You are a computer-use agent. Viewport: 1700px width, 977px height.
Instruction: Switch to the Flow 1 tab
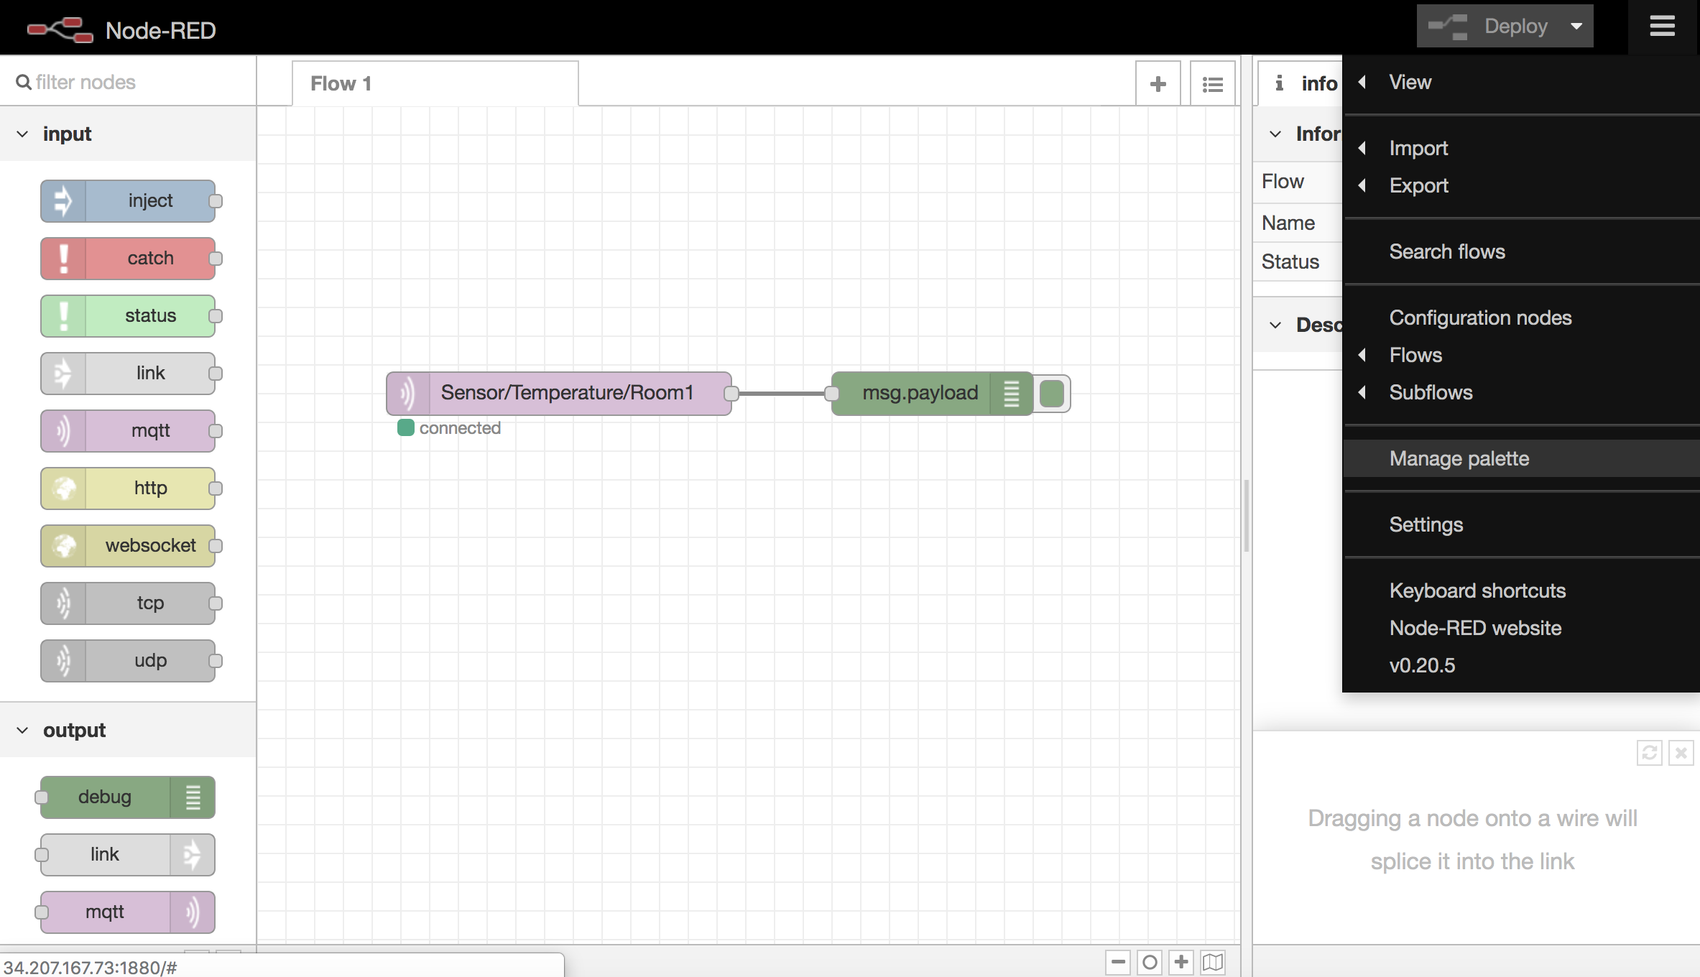tap(435, 83)
